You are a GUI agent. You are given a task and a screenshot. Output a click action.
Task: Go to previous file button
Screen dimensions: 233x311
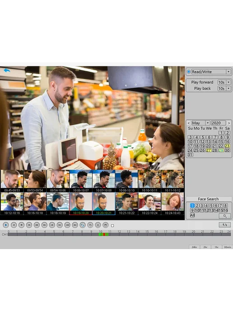67,225
